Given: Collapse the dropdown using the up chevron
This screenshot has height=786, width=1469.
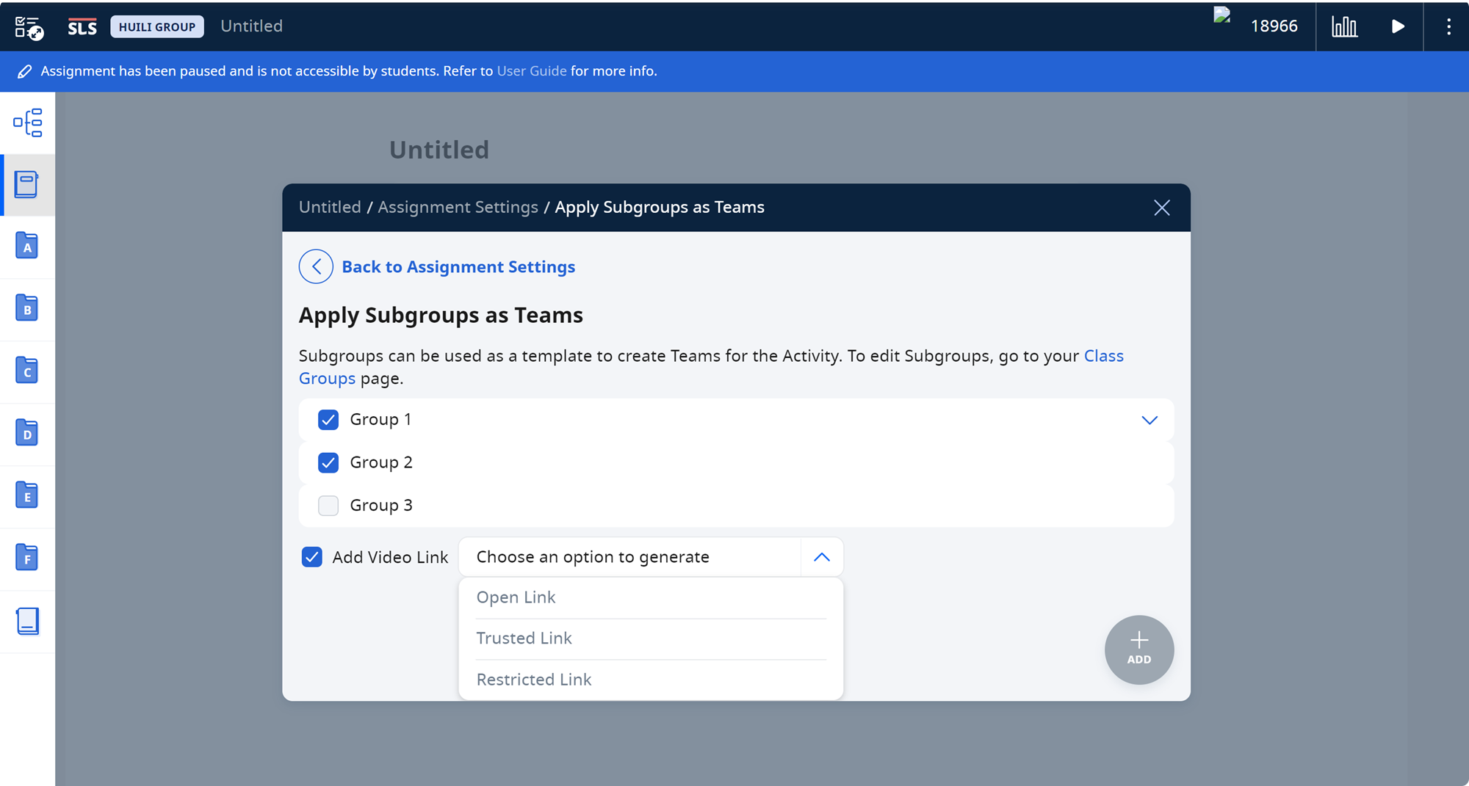Looking at the screenshot, I should tap(822, 557).
